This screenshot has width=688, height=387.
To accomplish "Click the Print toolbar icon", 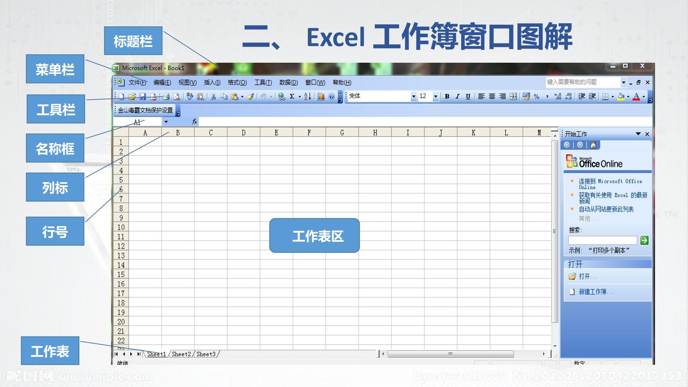I will (x=166, y=96).
